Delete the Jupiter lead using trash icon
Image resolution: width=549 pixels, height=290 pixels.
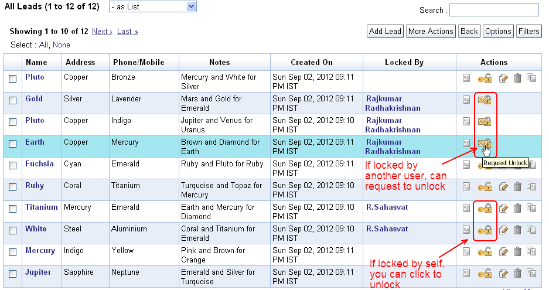point(517,273)
